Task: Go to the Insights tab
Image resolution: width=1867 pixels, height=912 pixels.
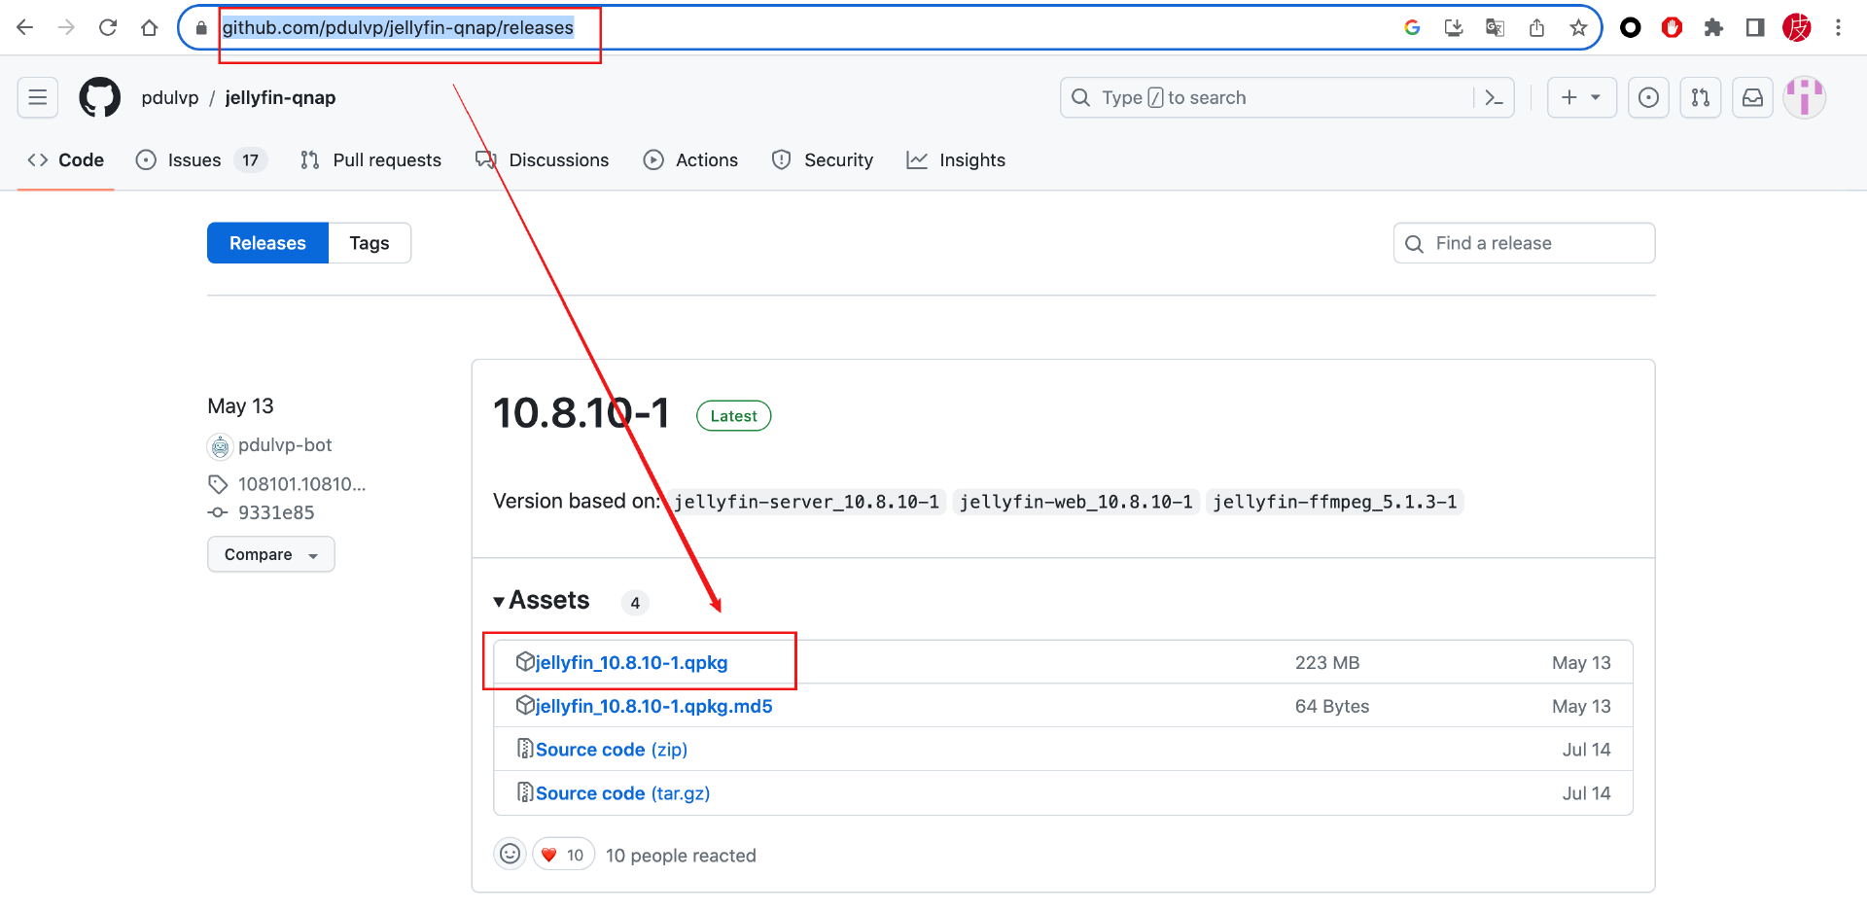Action: pos(956,160)
